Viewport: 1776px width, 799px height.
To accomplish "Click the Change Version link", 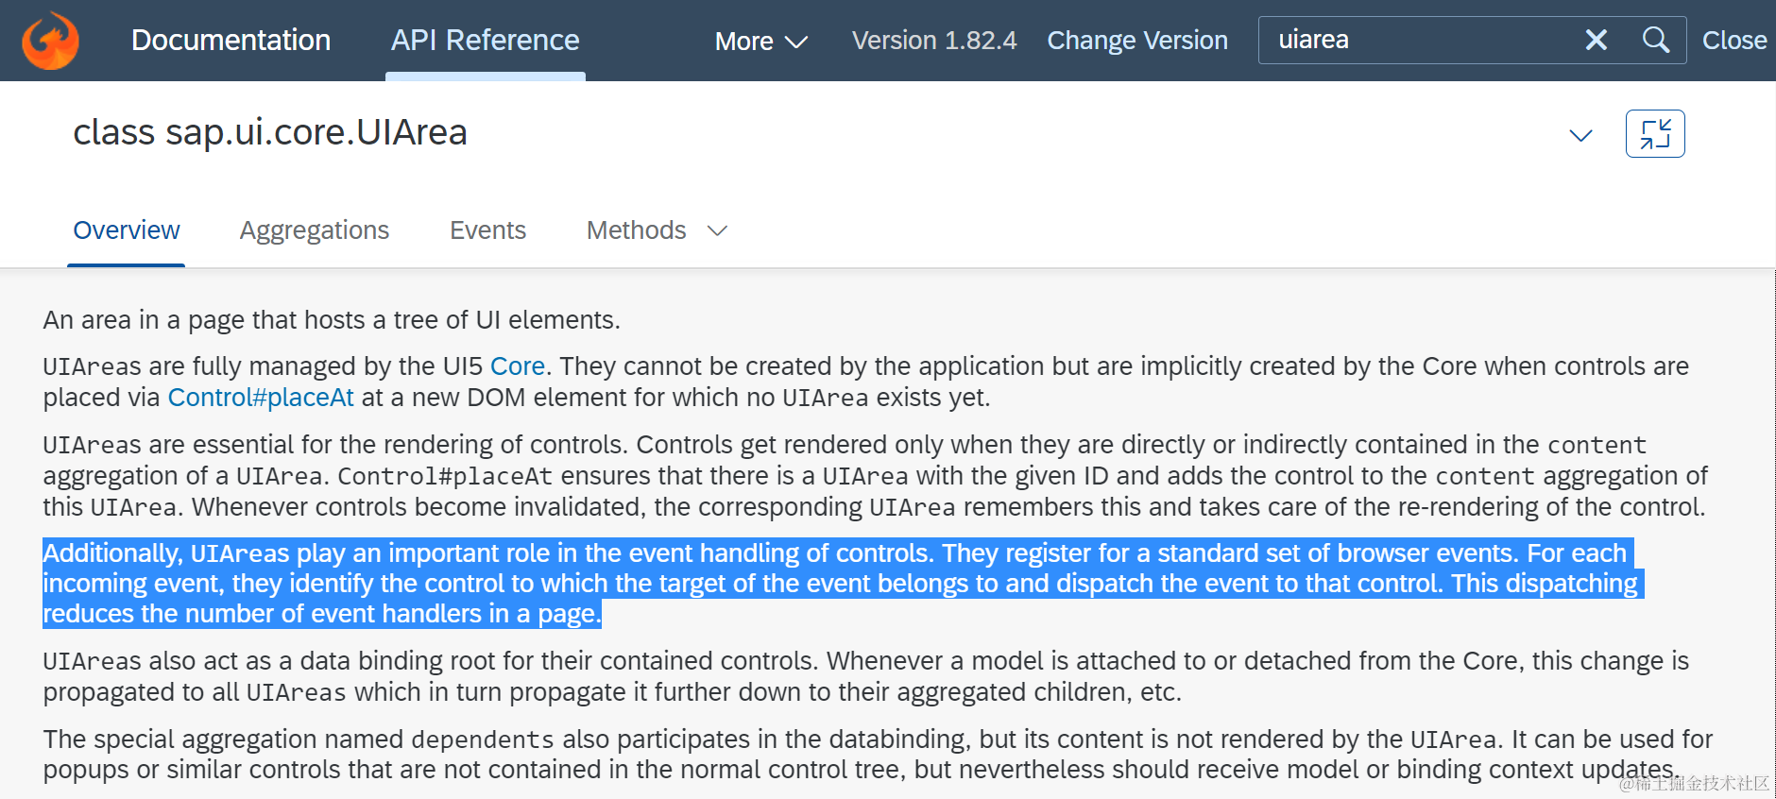I will coord(1137,41).
